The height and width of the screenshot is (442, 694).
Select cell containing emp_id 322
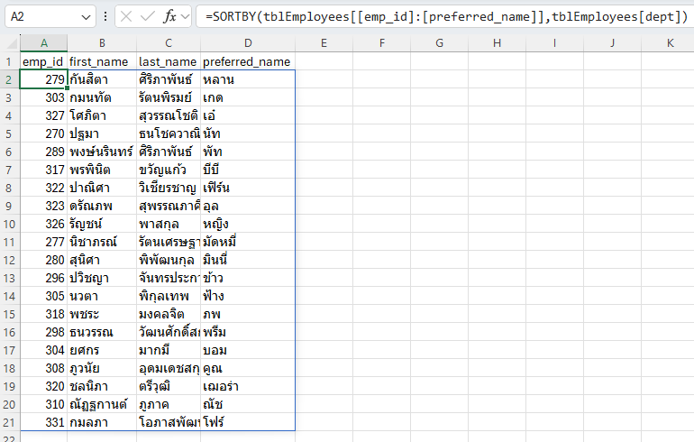point(44,188)
